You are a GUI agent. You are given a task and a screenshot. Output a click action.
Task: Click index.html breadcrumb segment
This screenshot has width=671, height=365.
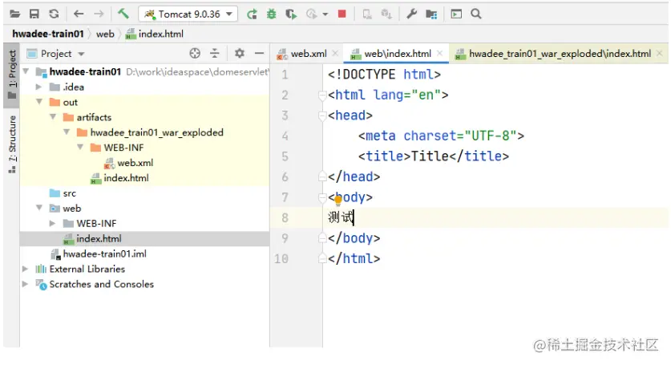coord(155,34)
